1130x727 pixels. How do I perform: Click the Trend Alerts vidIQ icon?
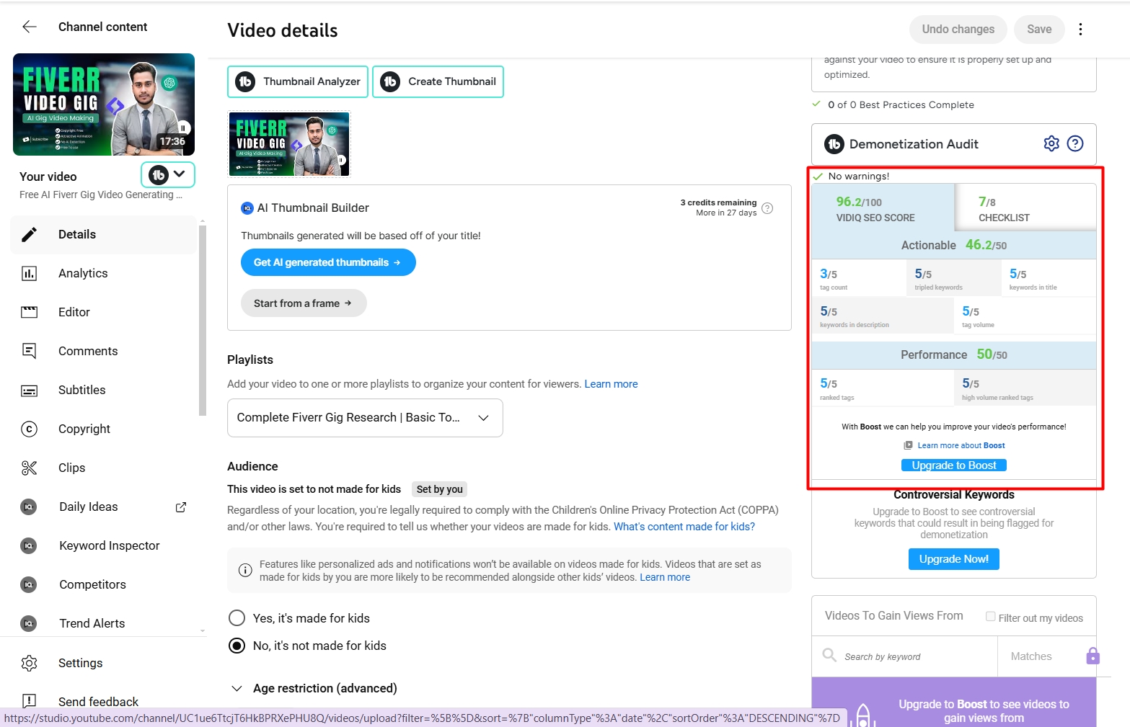point(29,623)
